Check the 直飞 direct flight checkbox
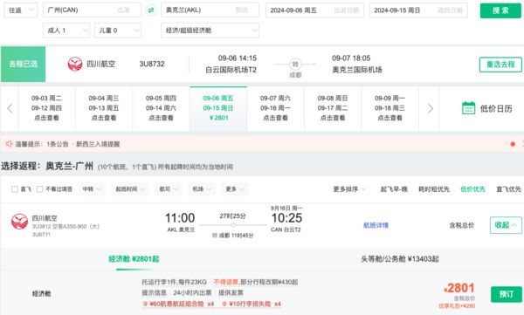 coord(14,189)
